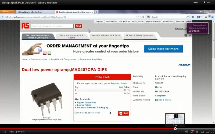Open the URL history dropdown arrow
Viewport: 215px width, 134px height.
click(x=141, y=17)
